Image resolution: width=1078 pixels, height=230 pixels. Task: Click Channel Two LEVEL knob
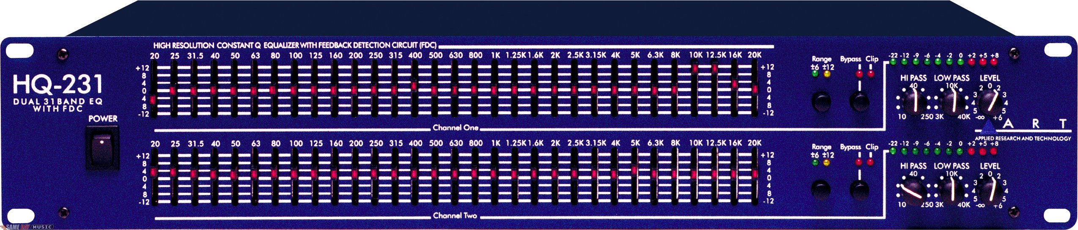[x=990, y=191]
